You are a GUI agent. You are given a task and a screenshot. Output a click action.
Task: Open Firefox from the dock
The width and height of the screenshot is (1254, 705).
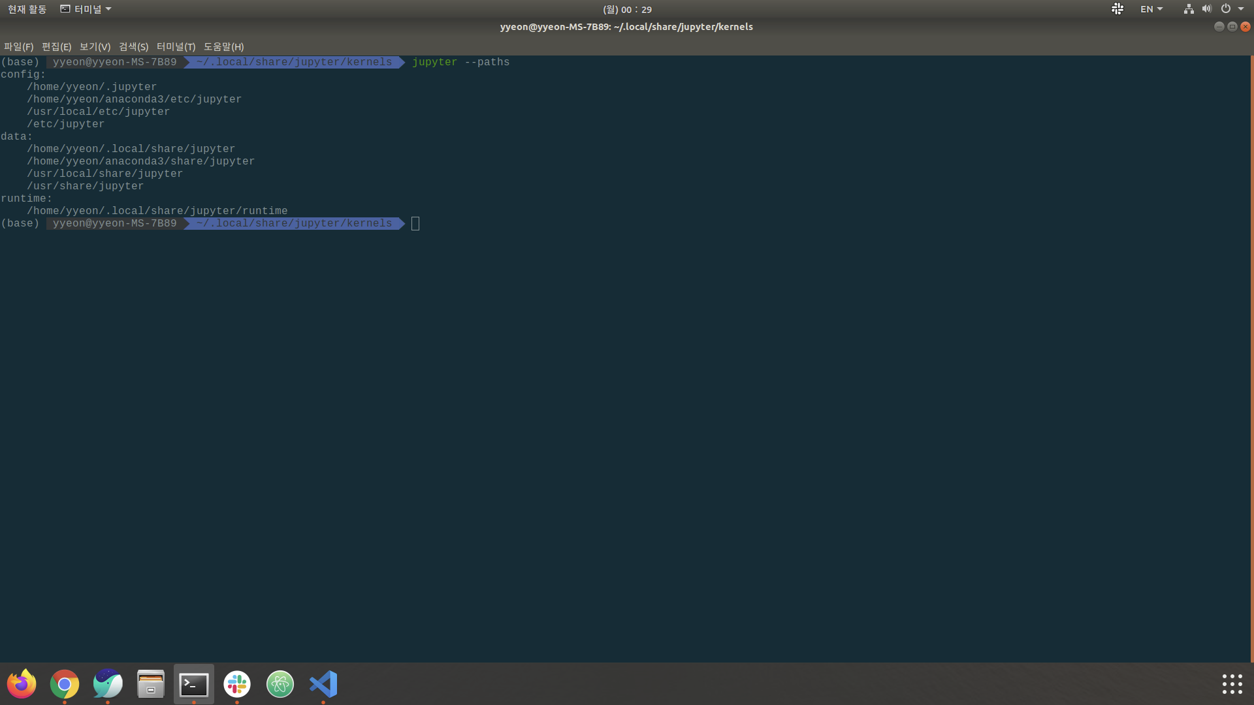(22, 684)
